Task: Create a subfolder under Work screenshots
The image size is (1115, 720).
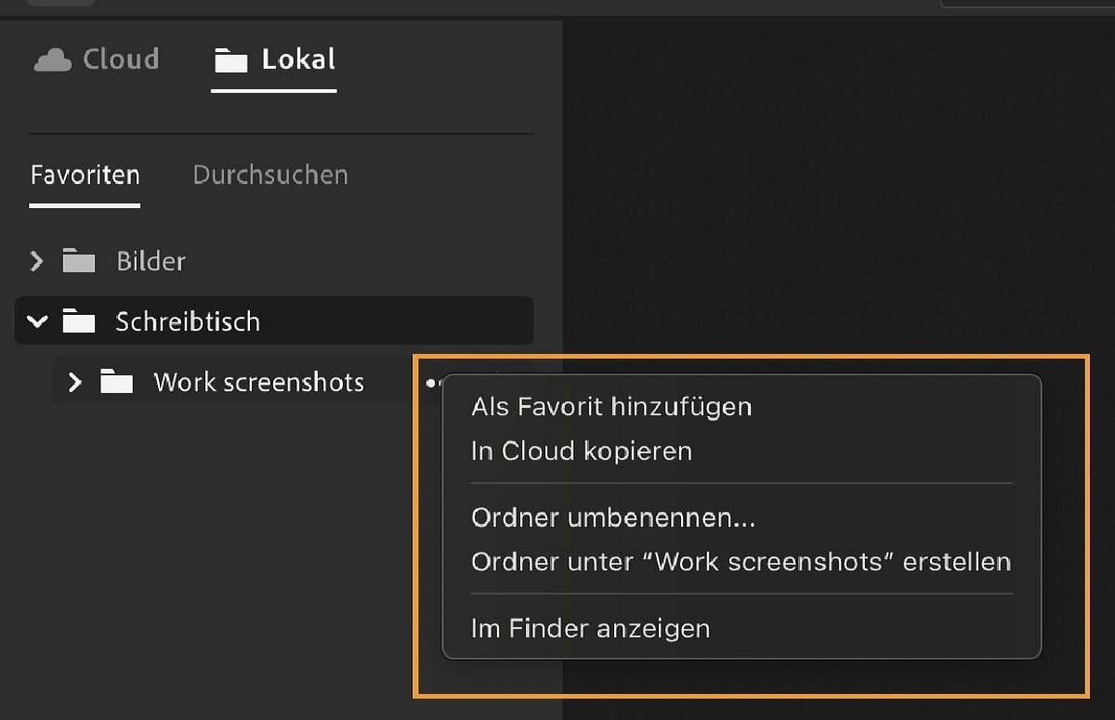Action: tap(741, 562)
